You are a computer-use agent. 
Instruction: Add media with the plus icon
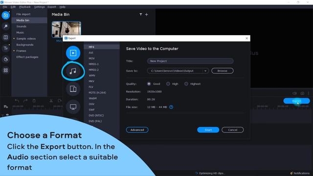[x=147, y=14]
